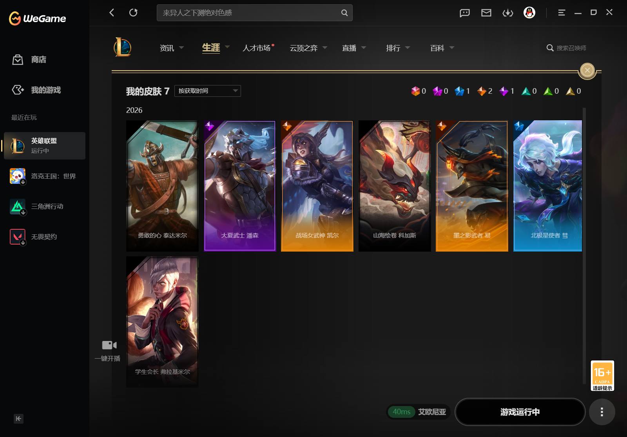The height and width of the screenshot is (437, 627).
Task: Click the back arrow navigation icon
Action: 112,13
